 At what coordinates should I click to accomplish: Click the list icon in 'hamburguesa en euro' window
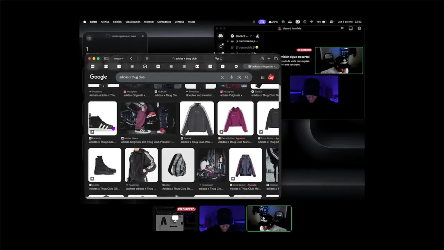89,38
